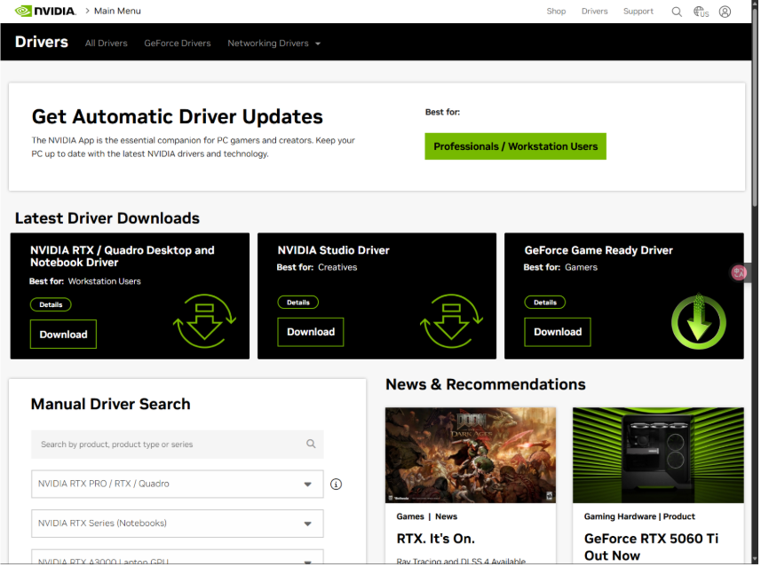Open the NVIDIA RTX PRO / RTX / Quadro dropdown

pyautogui.click(x=177, y=484)
